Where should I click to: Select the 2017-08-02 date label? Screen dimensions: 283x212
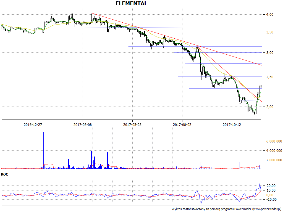click(x=182, y=124)
